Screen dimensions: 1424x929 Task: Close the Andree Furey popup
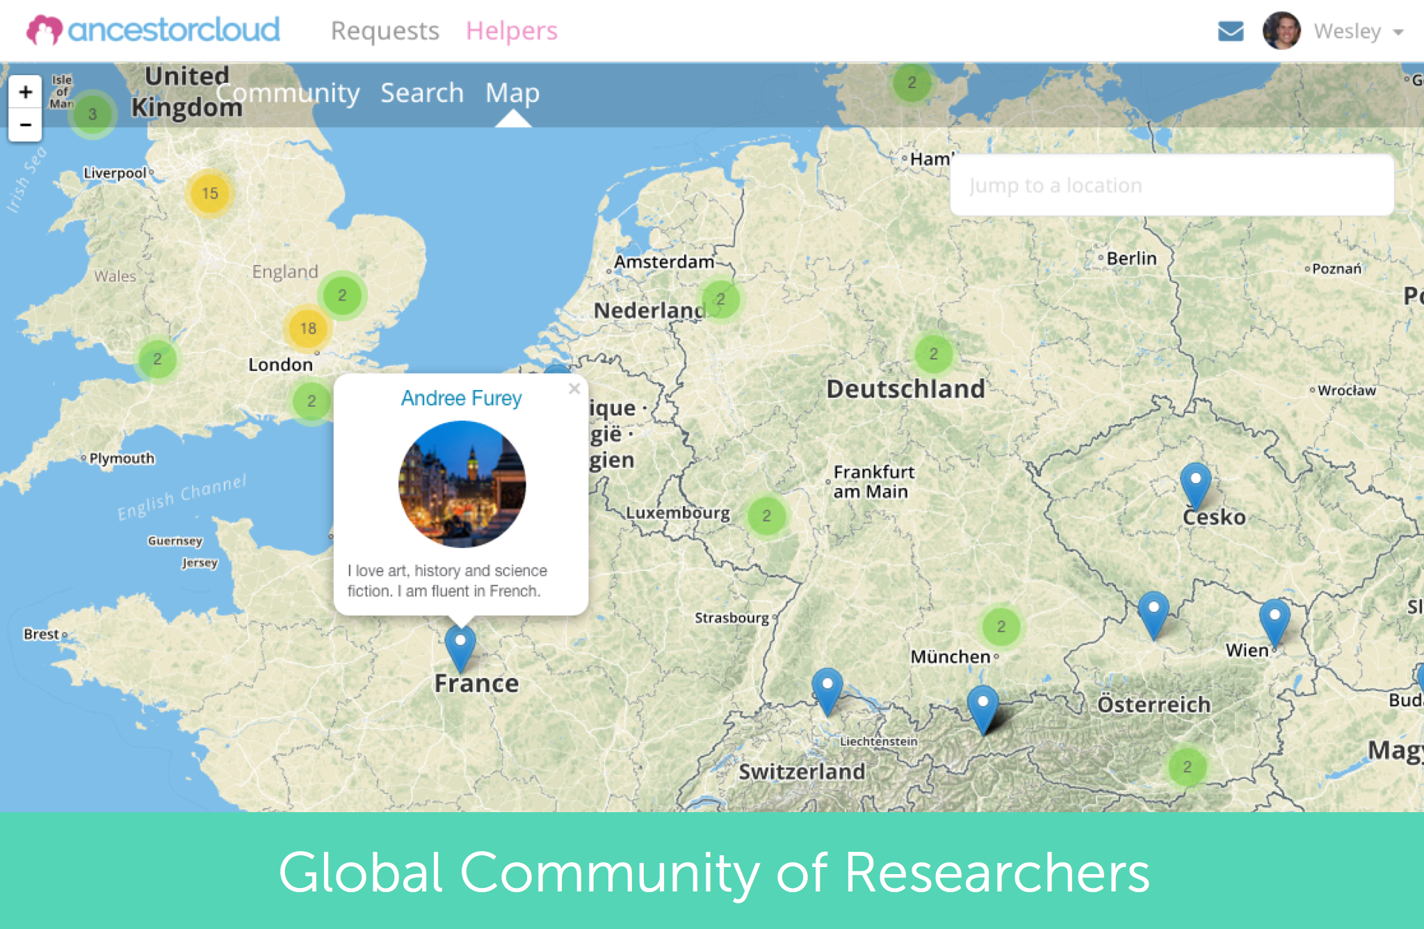[574, 389]
